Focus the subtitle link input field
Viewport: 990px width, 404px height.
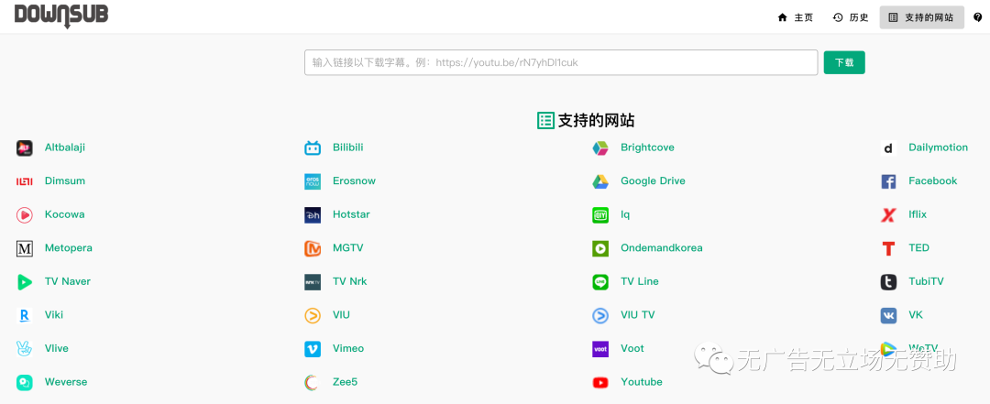point(561,62)
